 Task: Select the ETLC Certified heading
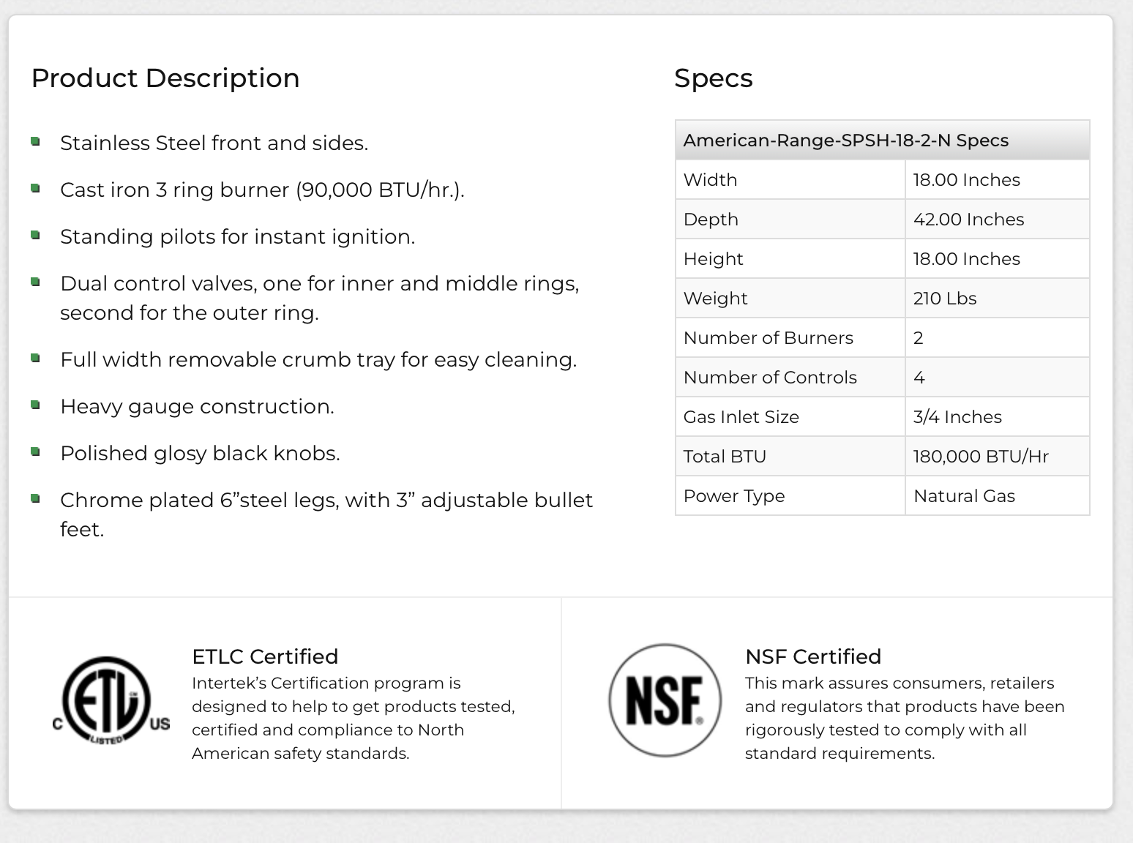point(265,656)
